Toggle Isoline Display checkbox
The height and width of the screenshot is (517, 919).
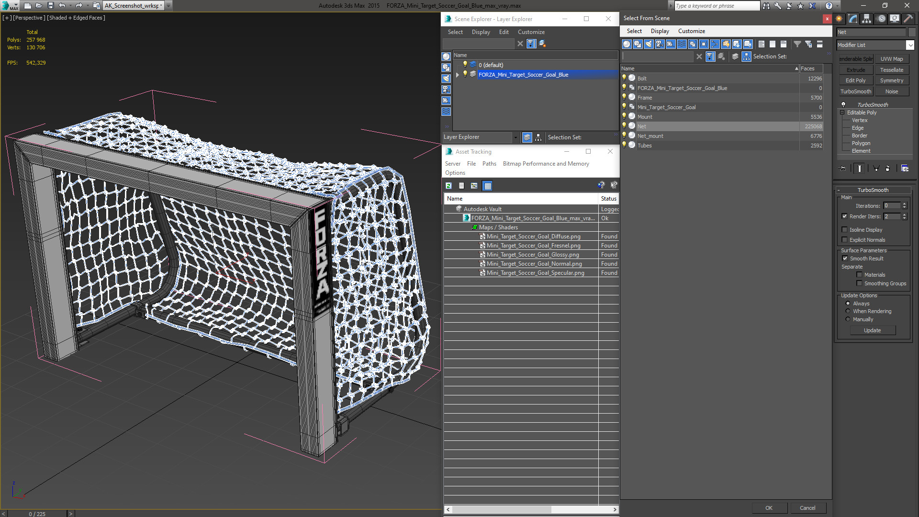[845, 230]
